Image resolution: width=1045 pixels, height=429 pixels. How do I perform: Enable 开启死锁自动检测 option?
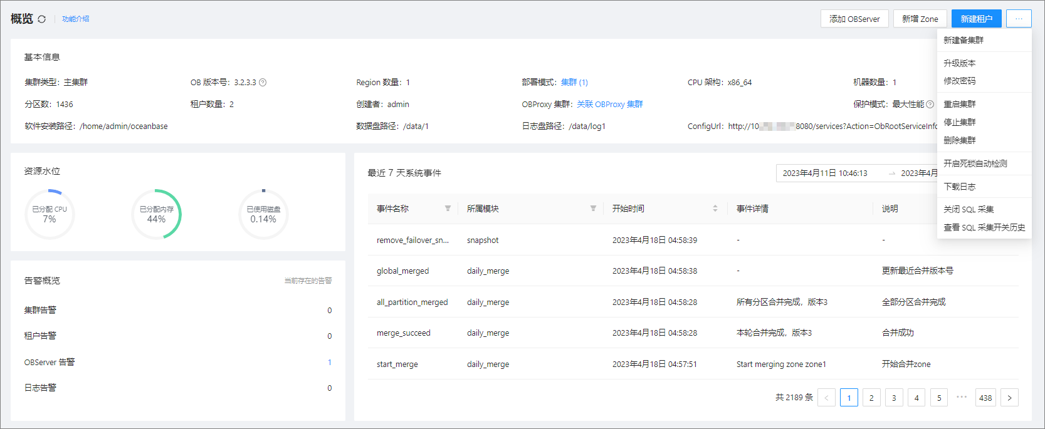[x=975, y=163]
